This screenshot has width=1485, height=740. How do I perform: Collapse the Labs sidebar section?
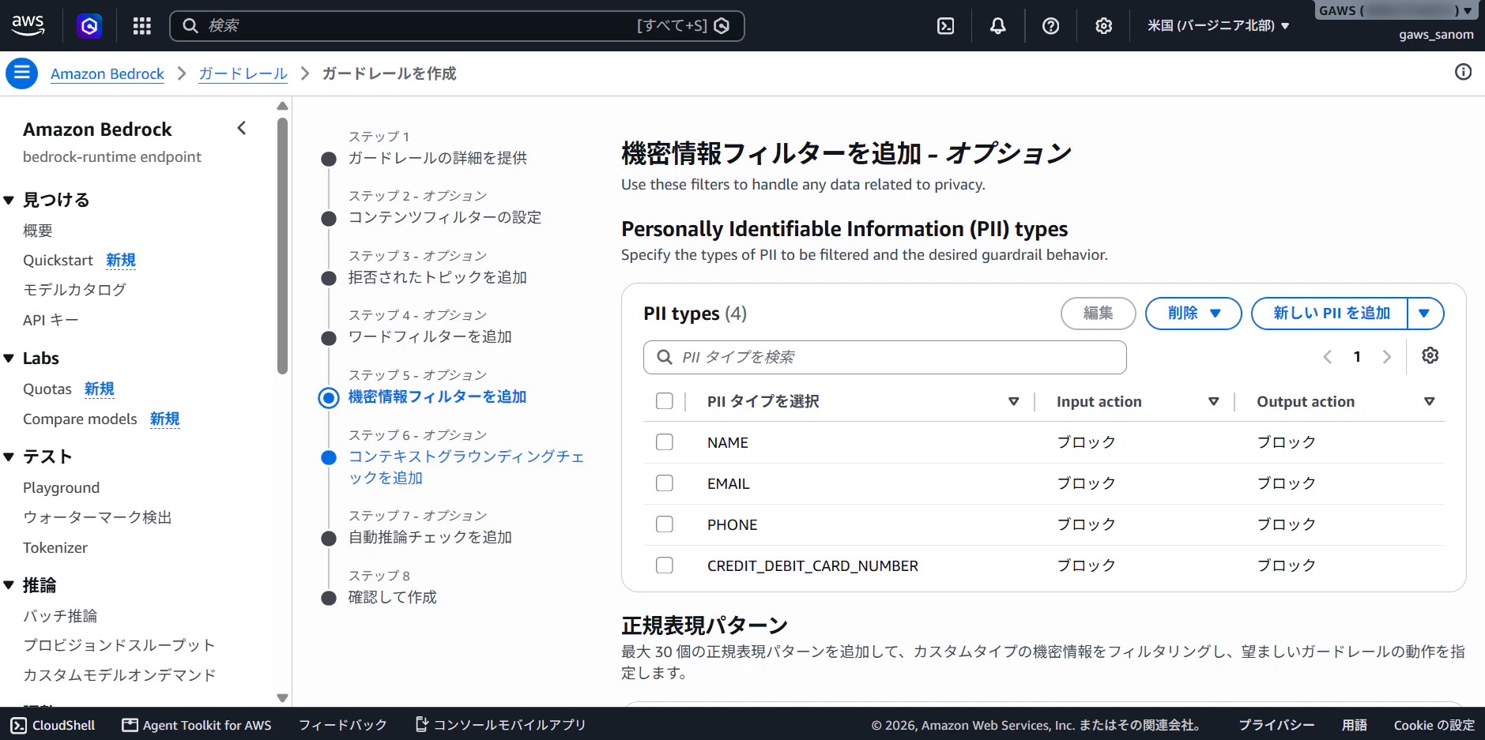tap(9, 359)
